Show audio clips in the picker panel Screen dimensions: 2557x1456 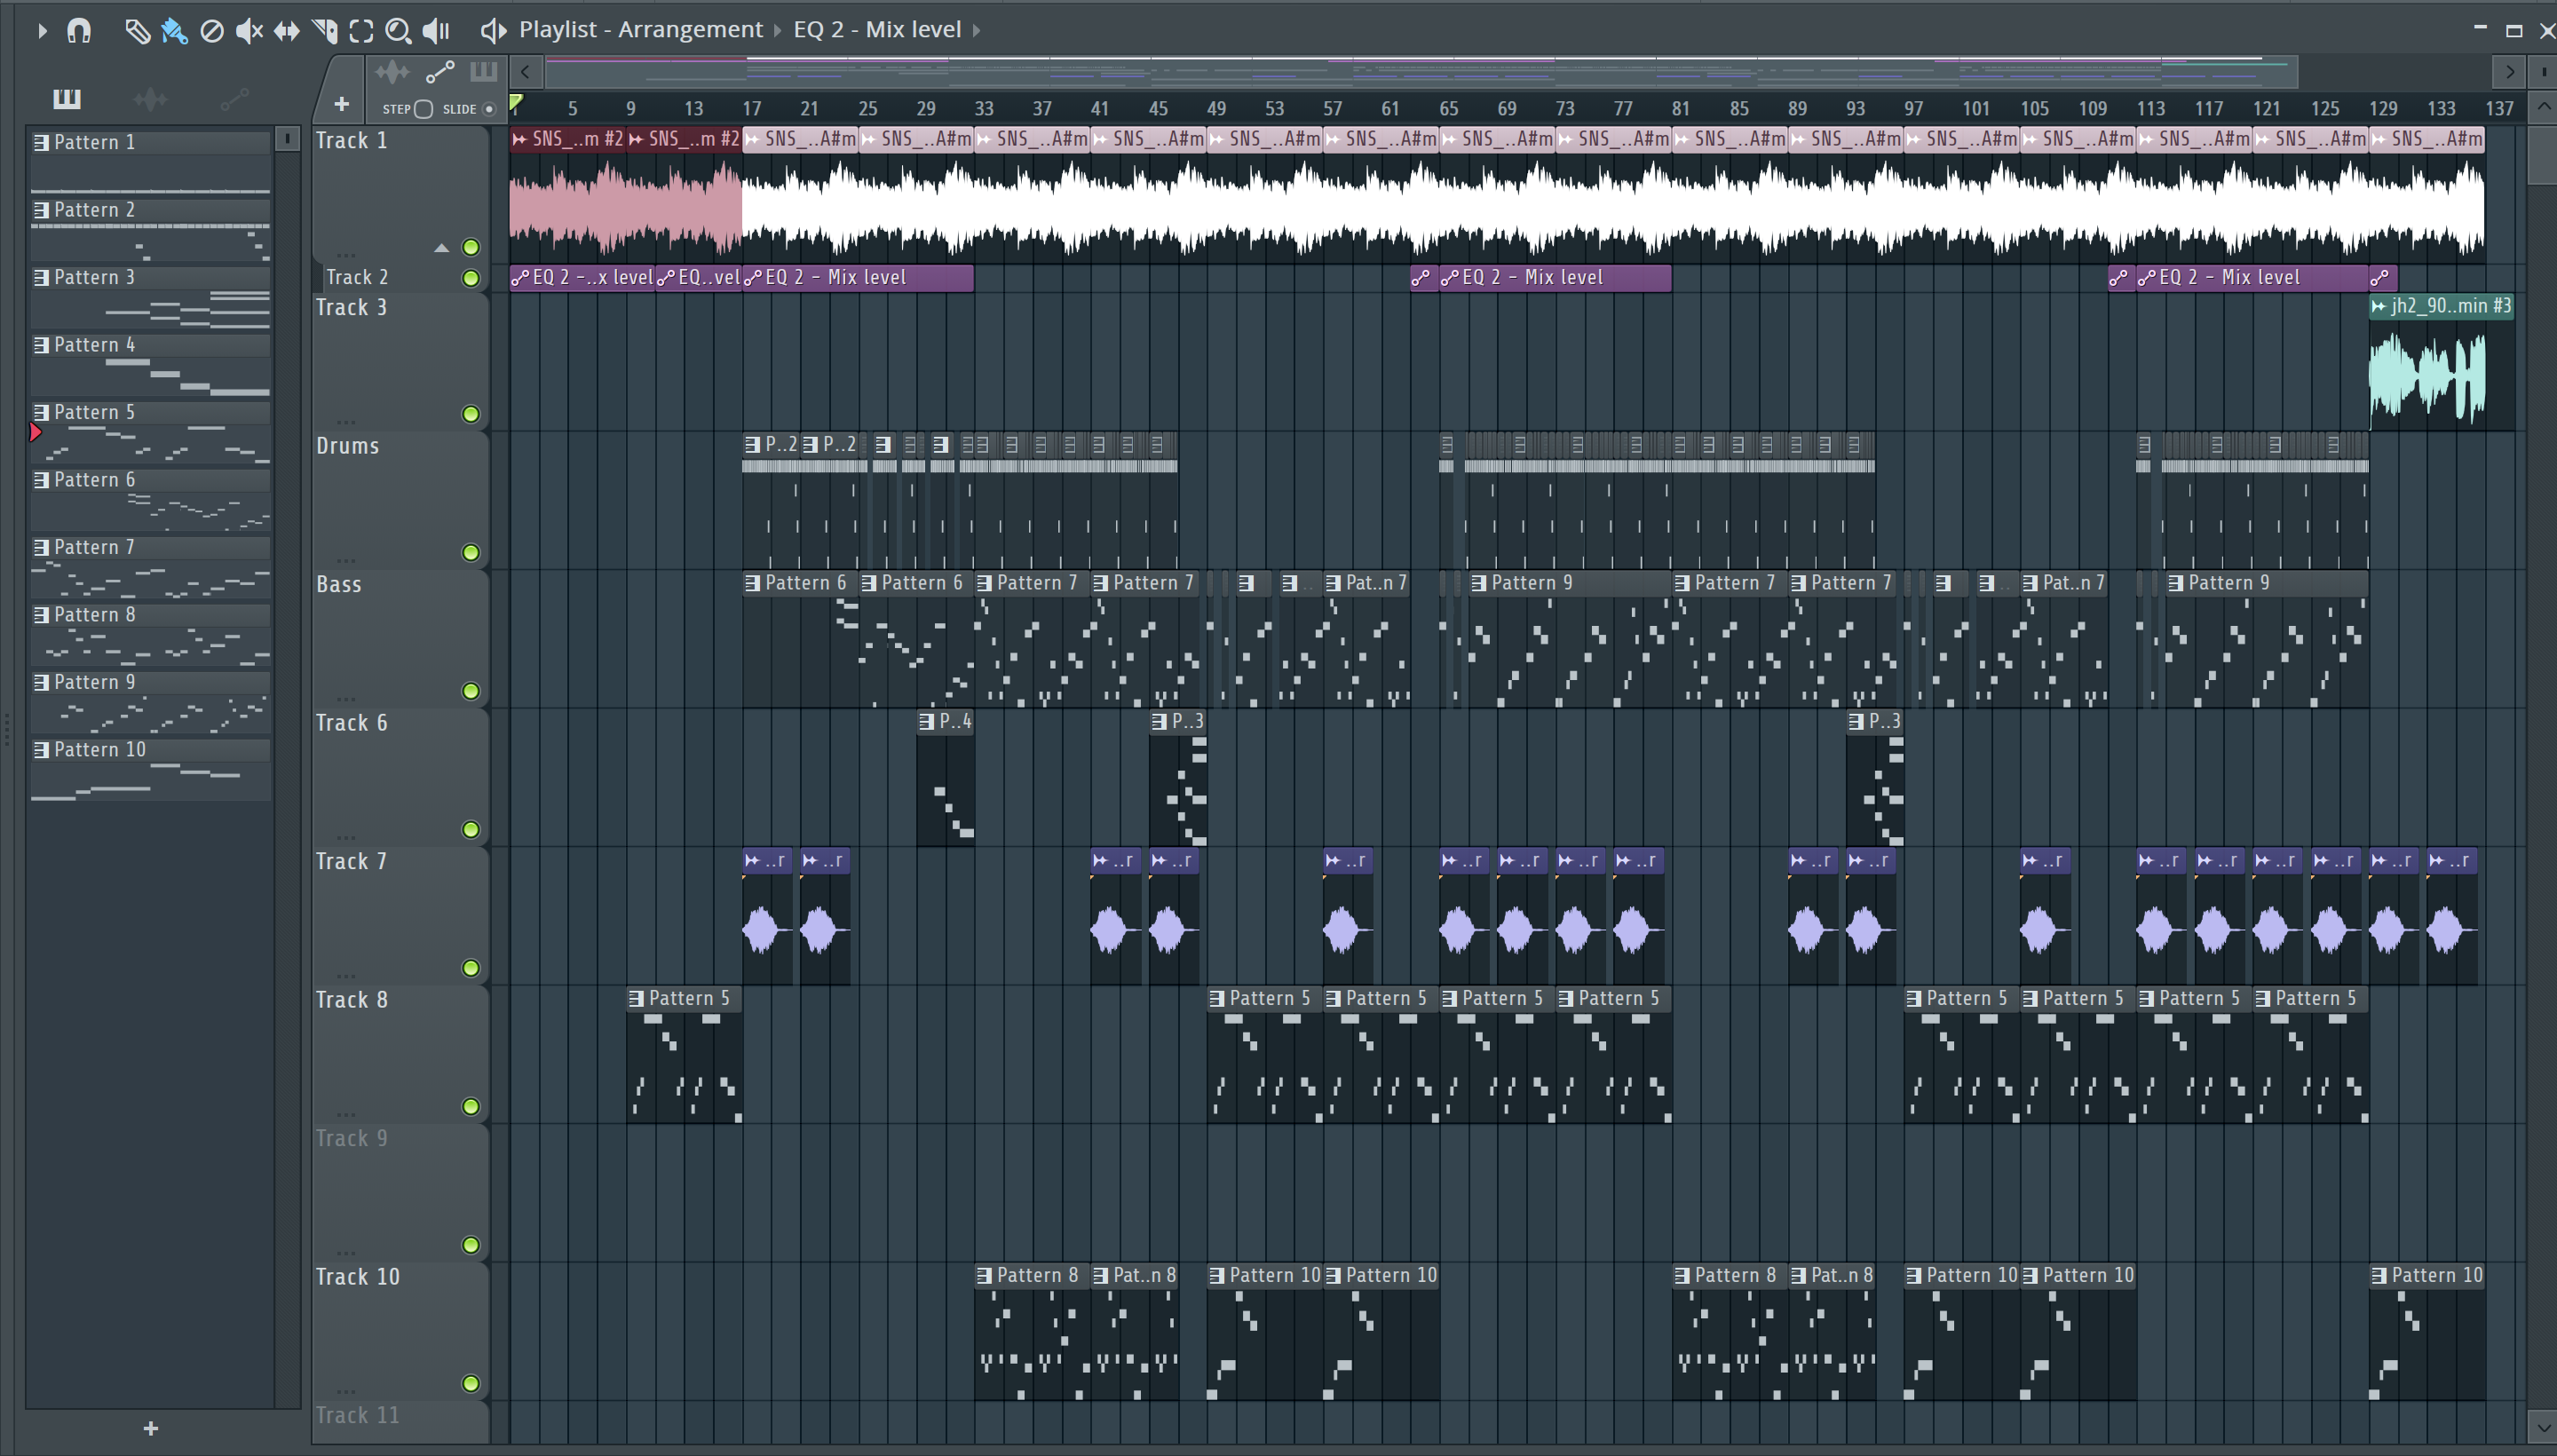point(150,98)
